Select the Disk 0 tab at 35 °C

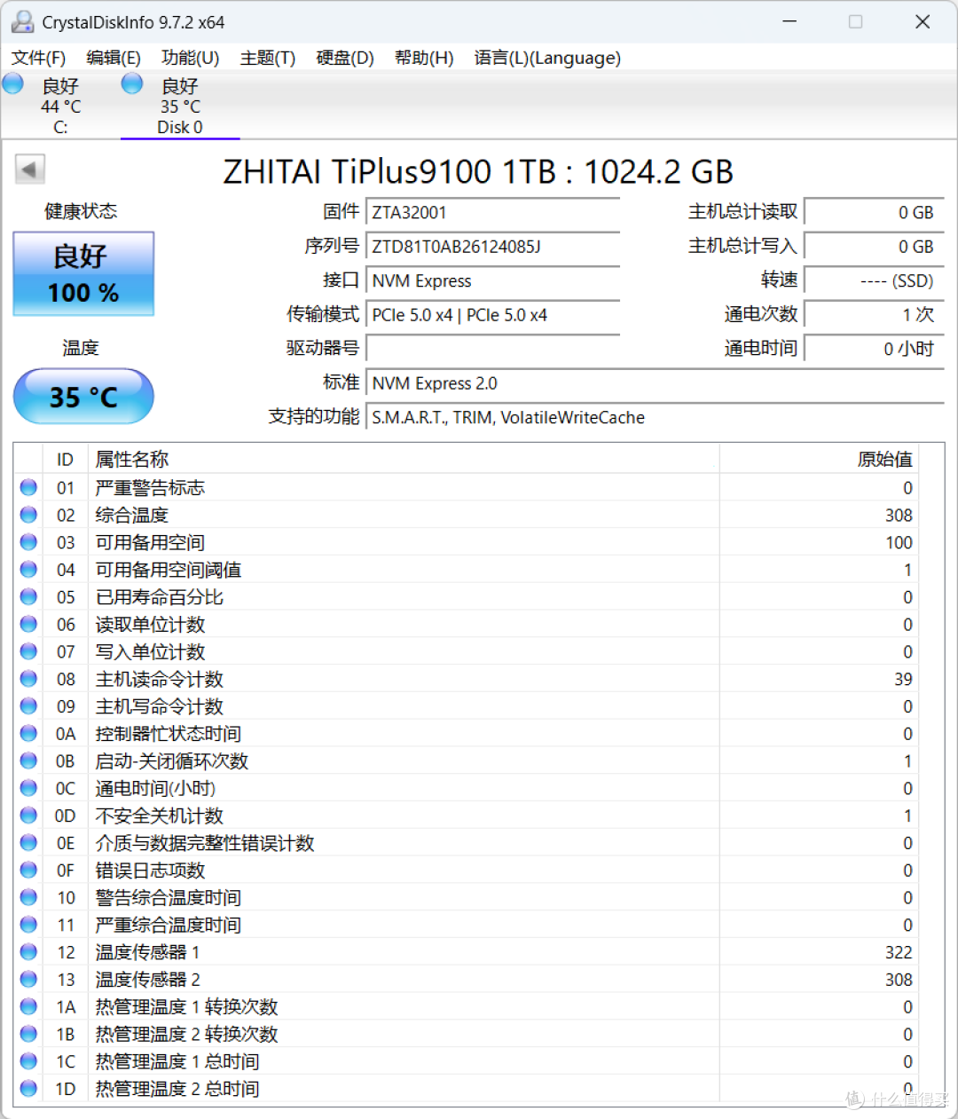180,106
